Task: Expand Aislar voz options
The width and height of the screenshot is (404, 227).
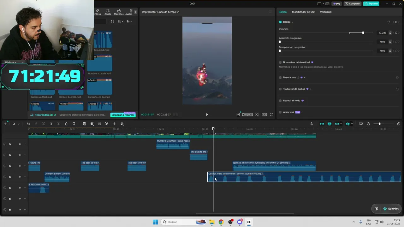Action: 302,112
